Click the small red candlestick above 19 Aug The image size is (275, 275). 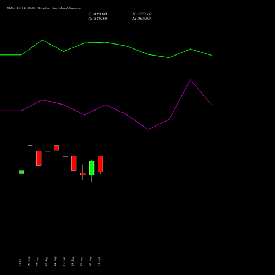(83, 174)
